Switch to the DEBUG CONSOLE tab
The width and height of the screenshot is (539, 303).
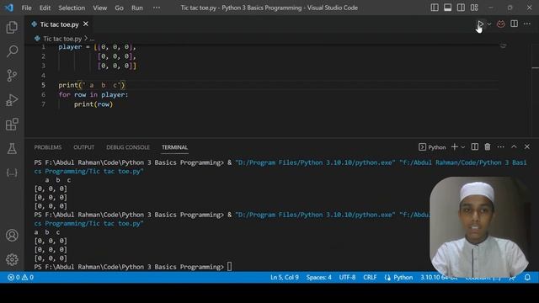128,147
